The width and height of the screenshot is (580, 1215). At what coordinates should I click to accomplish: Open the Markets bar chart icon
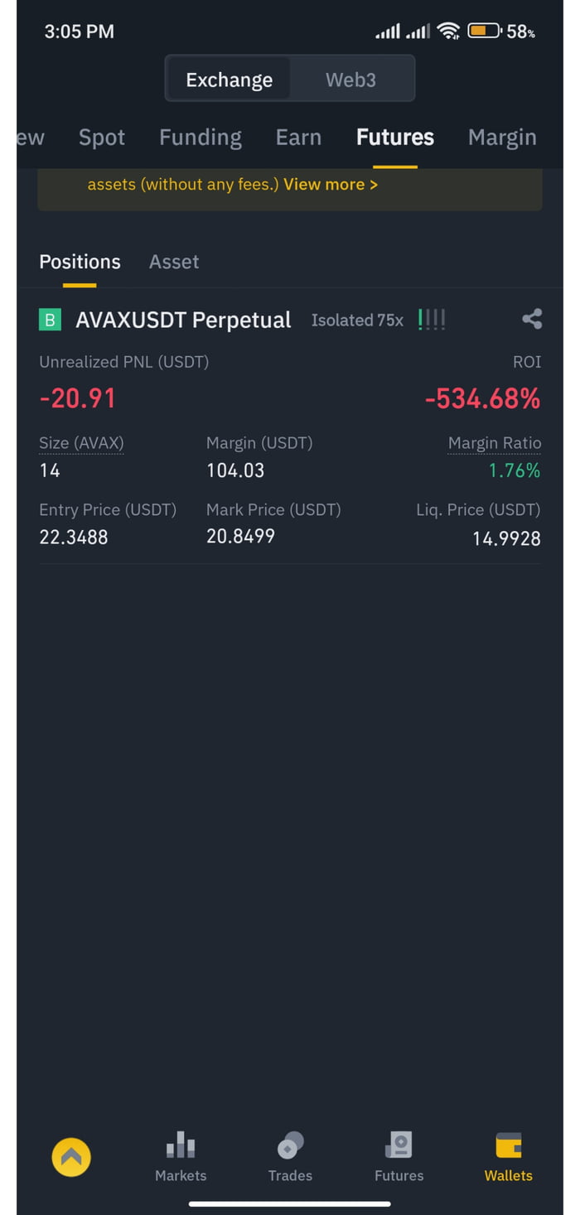click(181, 1146)
